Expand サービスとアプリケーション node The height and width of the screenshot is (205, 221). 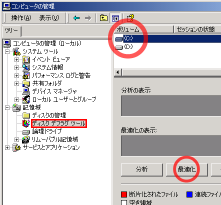(7, 147)
